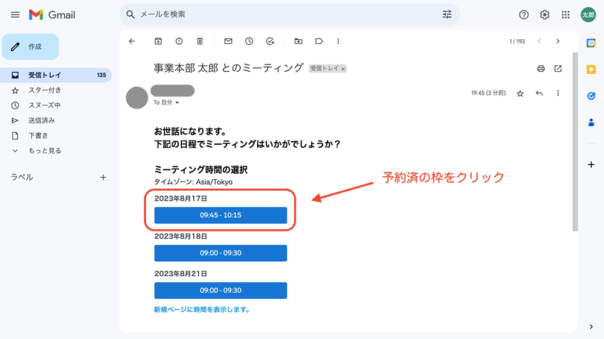This screenshot has height=339, width=604.
Task: Open 受信トレイ inbox folder
Action: click(x=56, y=75)
